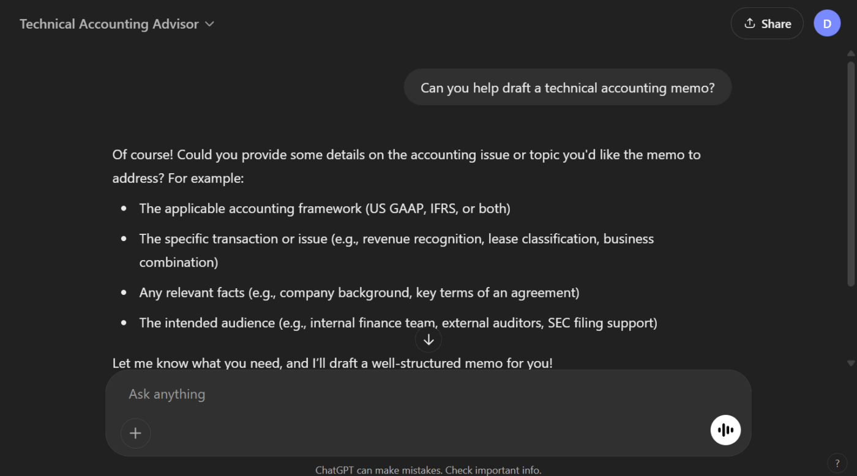
Task: Click the scrollbar down arrow
Action: [x=850, y=363]
